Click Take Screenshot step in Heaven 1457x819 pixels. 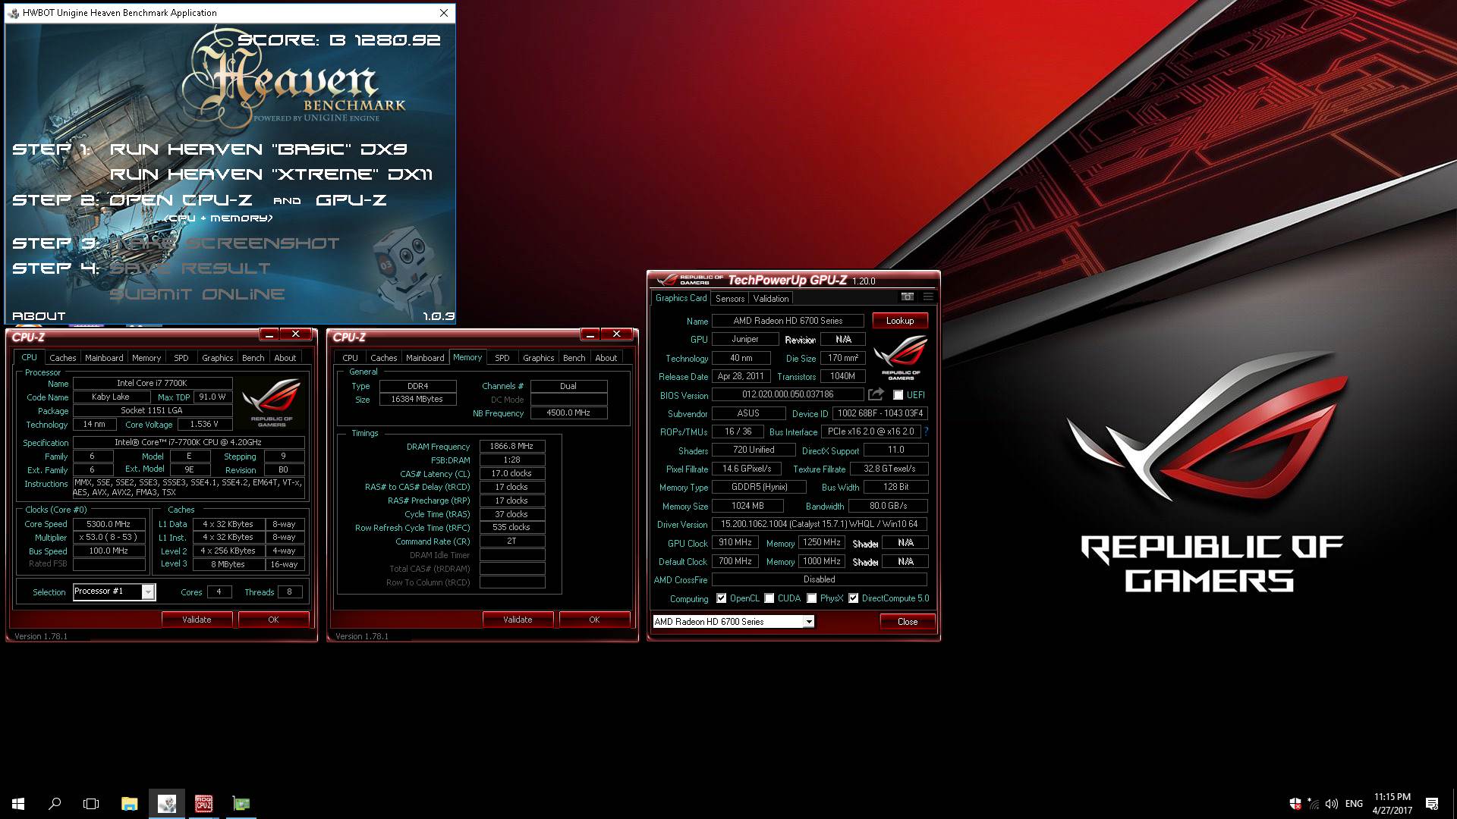pos(225,243)
